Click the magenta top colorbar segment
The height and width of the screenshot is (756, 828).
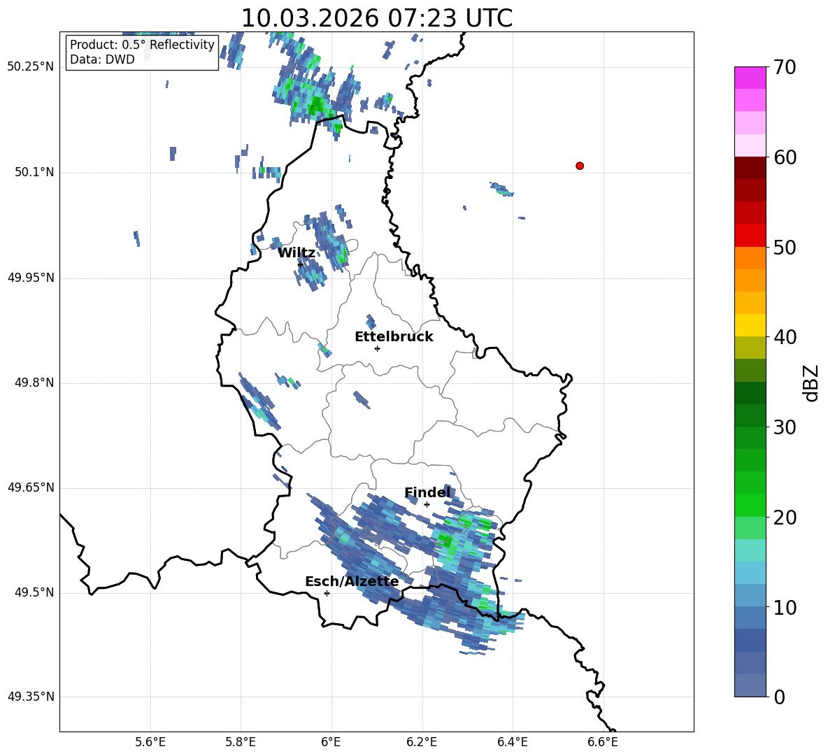pos(750,78)
